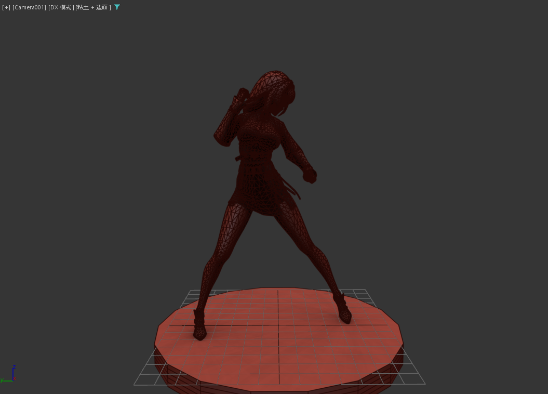This screenshot has height=394, width=548.
Task: Click the red X axis label on the gizmo
Action: coord(15,379)
